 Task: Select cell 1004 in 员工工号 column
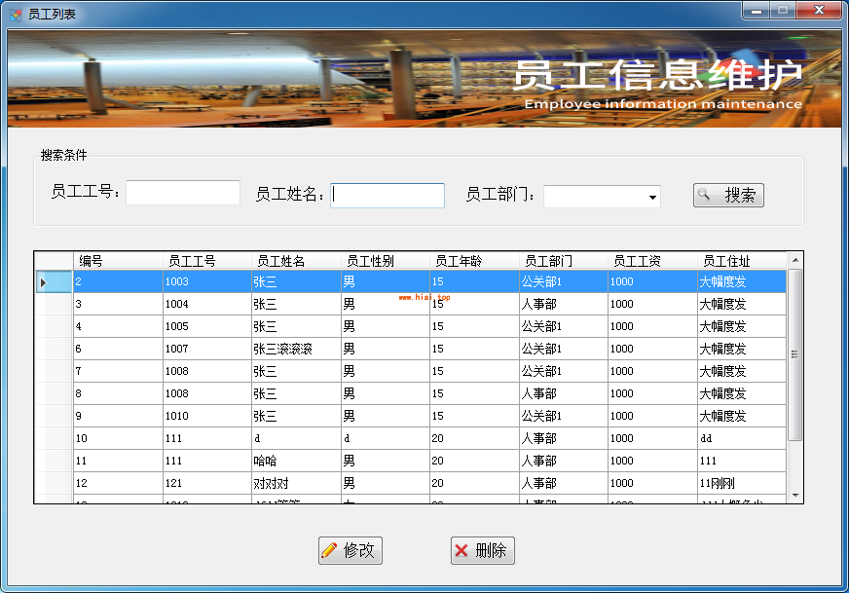point(206,305)
